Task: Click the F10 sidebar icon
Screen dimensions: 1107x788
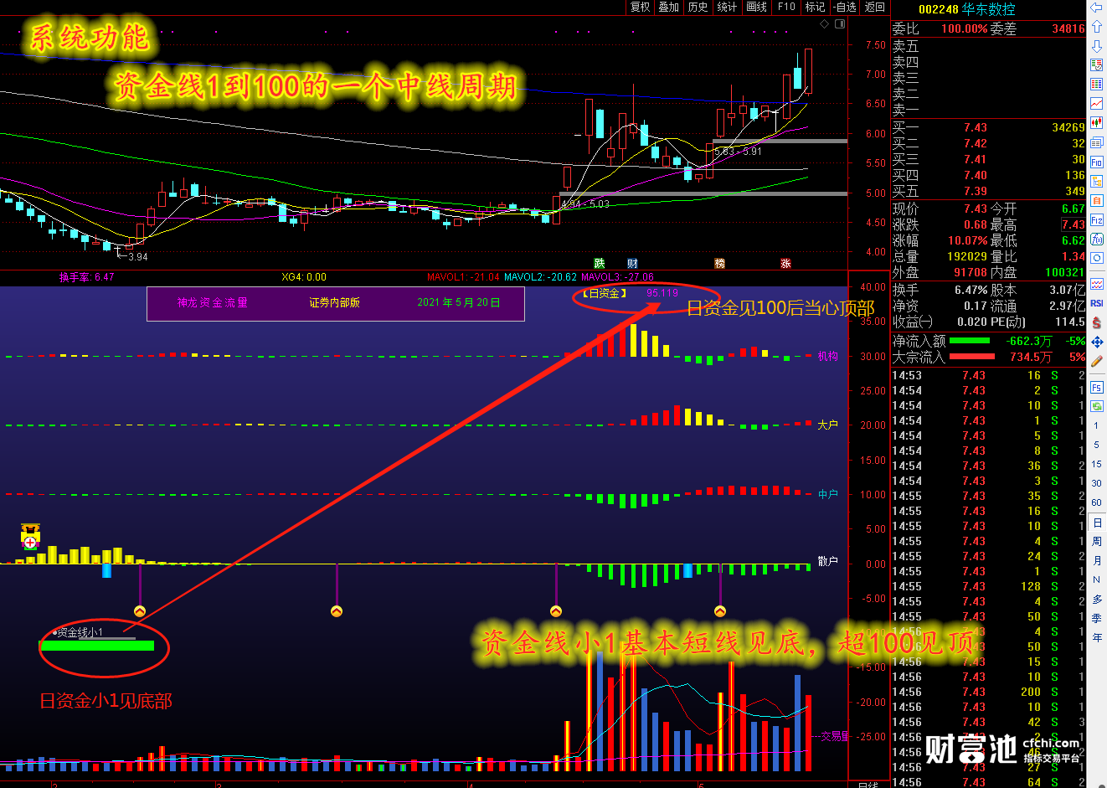Action: [x=1096, y=162]
